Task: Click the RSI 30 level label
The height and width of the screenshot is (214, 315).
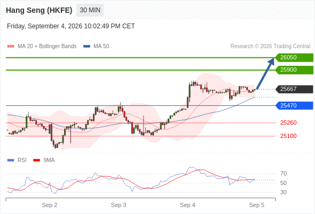Action: click(283, 192)
